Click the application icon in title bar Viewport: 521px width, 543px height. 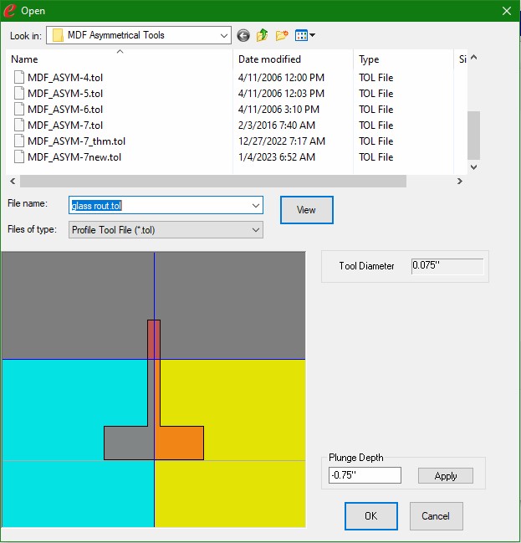pyautogui.click(x=10, y=11)
